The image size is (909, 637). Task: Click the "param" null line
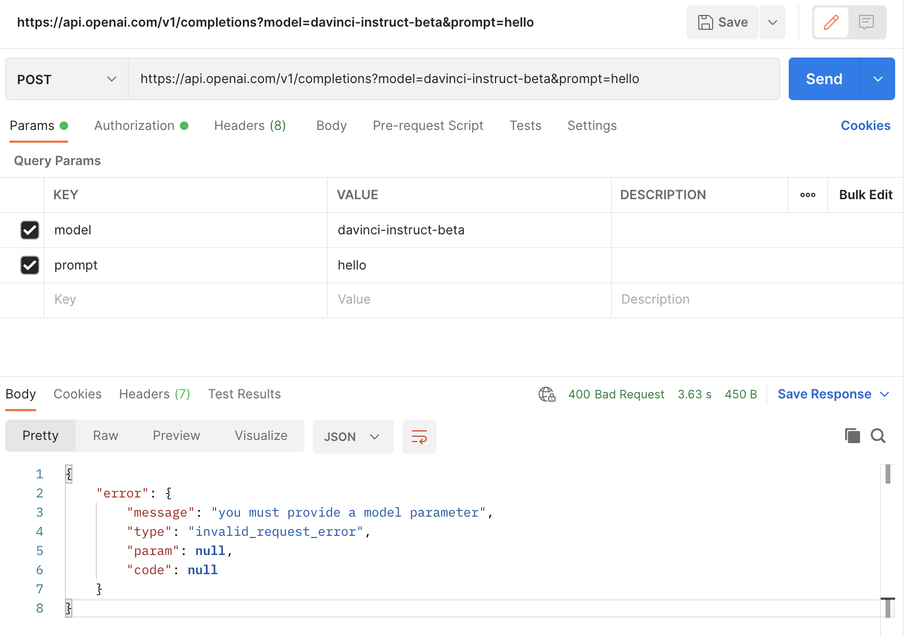180,551
